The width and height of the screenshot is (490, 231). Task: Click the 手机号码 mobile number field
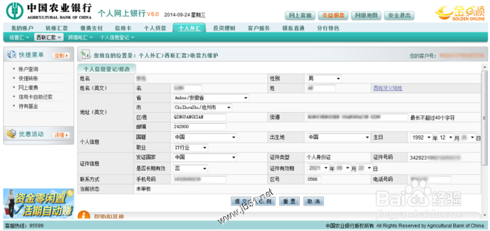(200, 180)
